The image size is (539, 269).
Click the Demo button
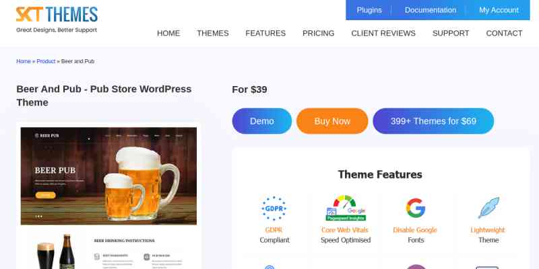pyautogui.click(x=262, y=121)
